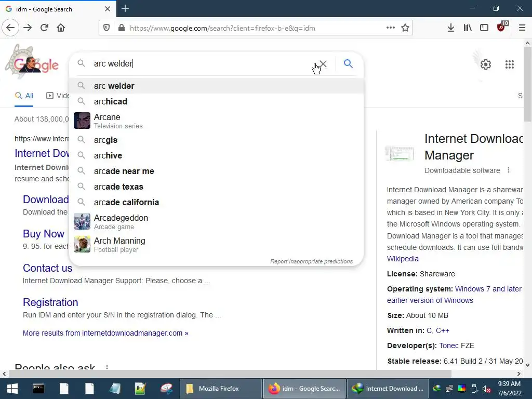The height and width of the screenshot is (399, 532).
Task: Open More results from internetdownloadmanager.com
Action: click(x=105, y=333)
